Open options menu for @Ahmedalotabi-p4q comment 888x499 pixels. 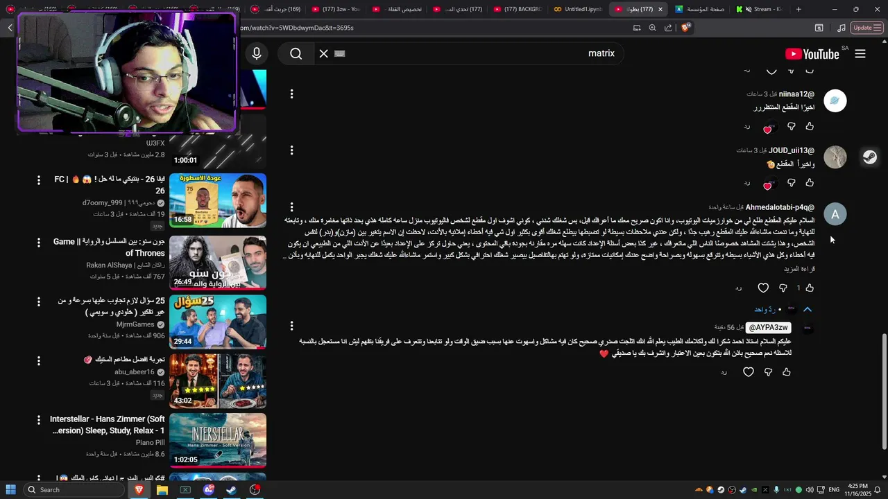291,207
